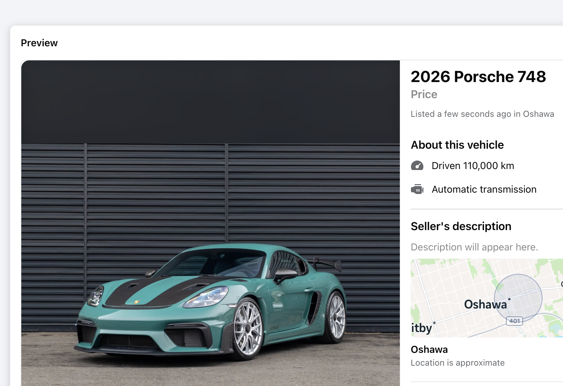Open the green Porsche listing photo
The image size is (563, 386).
coord(210,223)
